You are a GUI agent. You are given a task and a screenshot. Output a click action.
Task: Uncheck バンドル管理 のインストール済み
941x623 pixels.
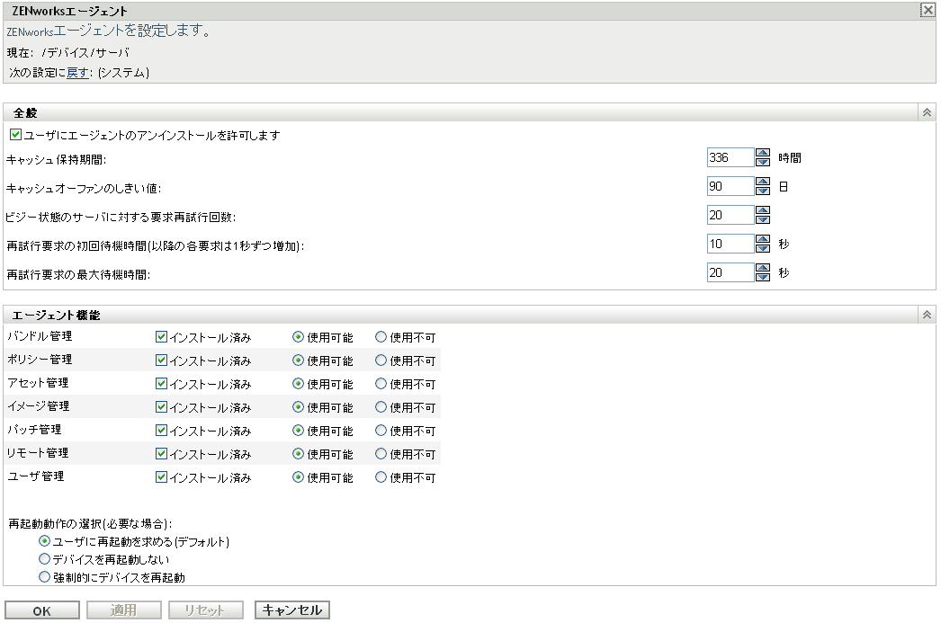(162, 337)
